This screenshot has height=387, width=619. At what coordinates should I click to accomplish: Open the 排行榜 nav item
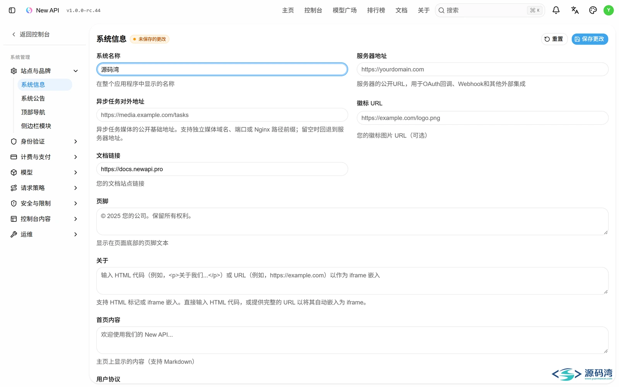click(376, 10)
